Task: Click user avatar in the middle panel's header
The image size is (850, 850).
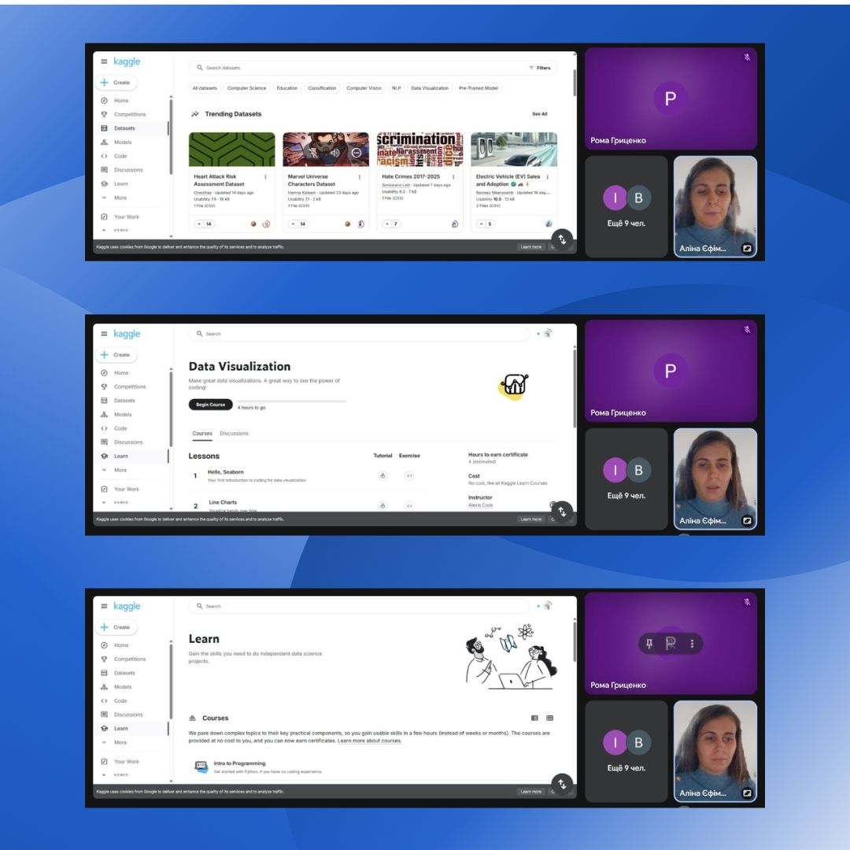Action: click(x=548, y=334)
